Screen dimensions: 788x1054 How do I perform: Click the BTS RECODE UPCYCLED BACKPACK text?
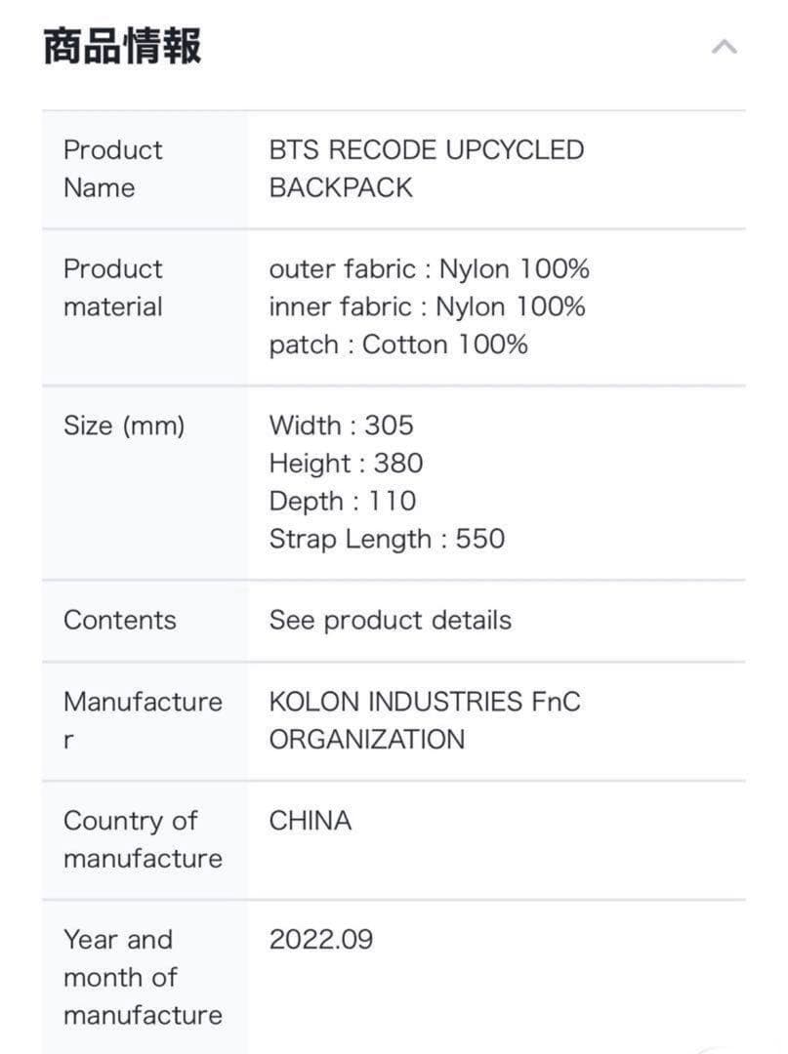[x=426, y=169]
